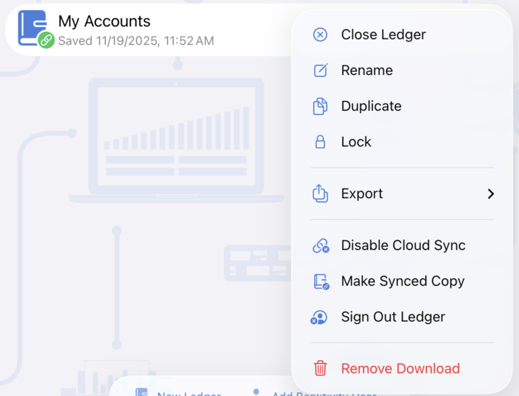Select Close Ledger from the menu

click(x=383, y=34)
